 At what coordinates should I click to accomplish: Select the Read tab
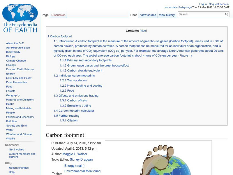point(134,15)
